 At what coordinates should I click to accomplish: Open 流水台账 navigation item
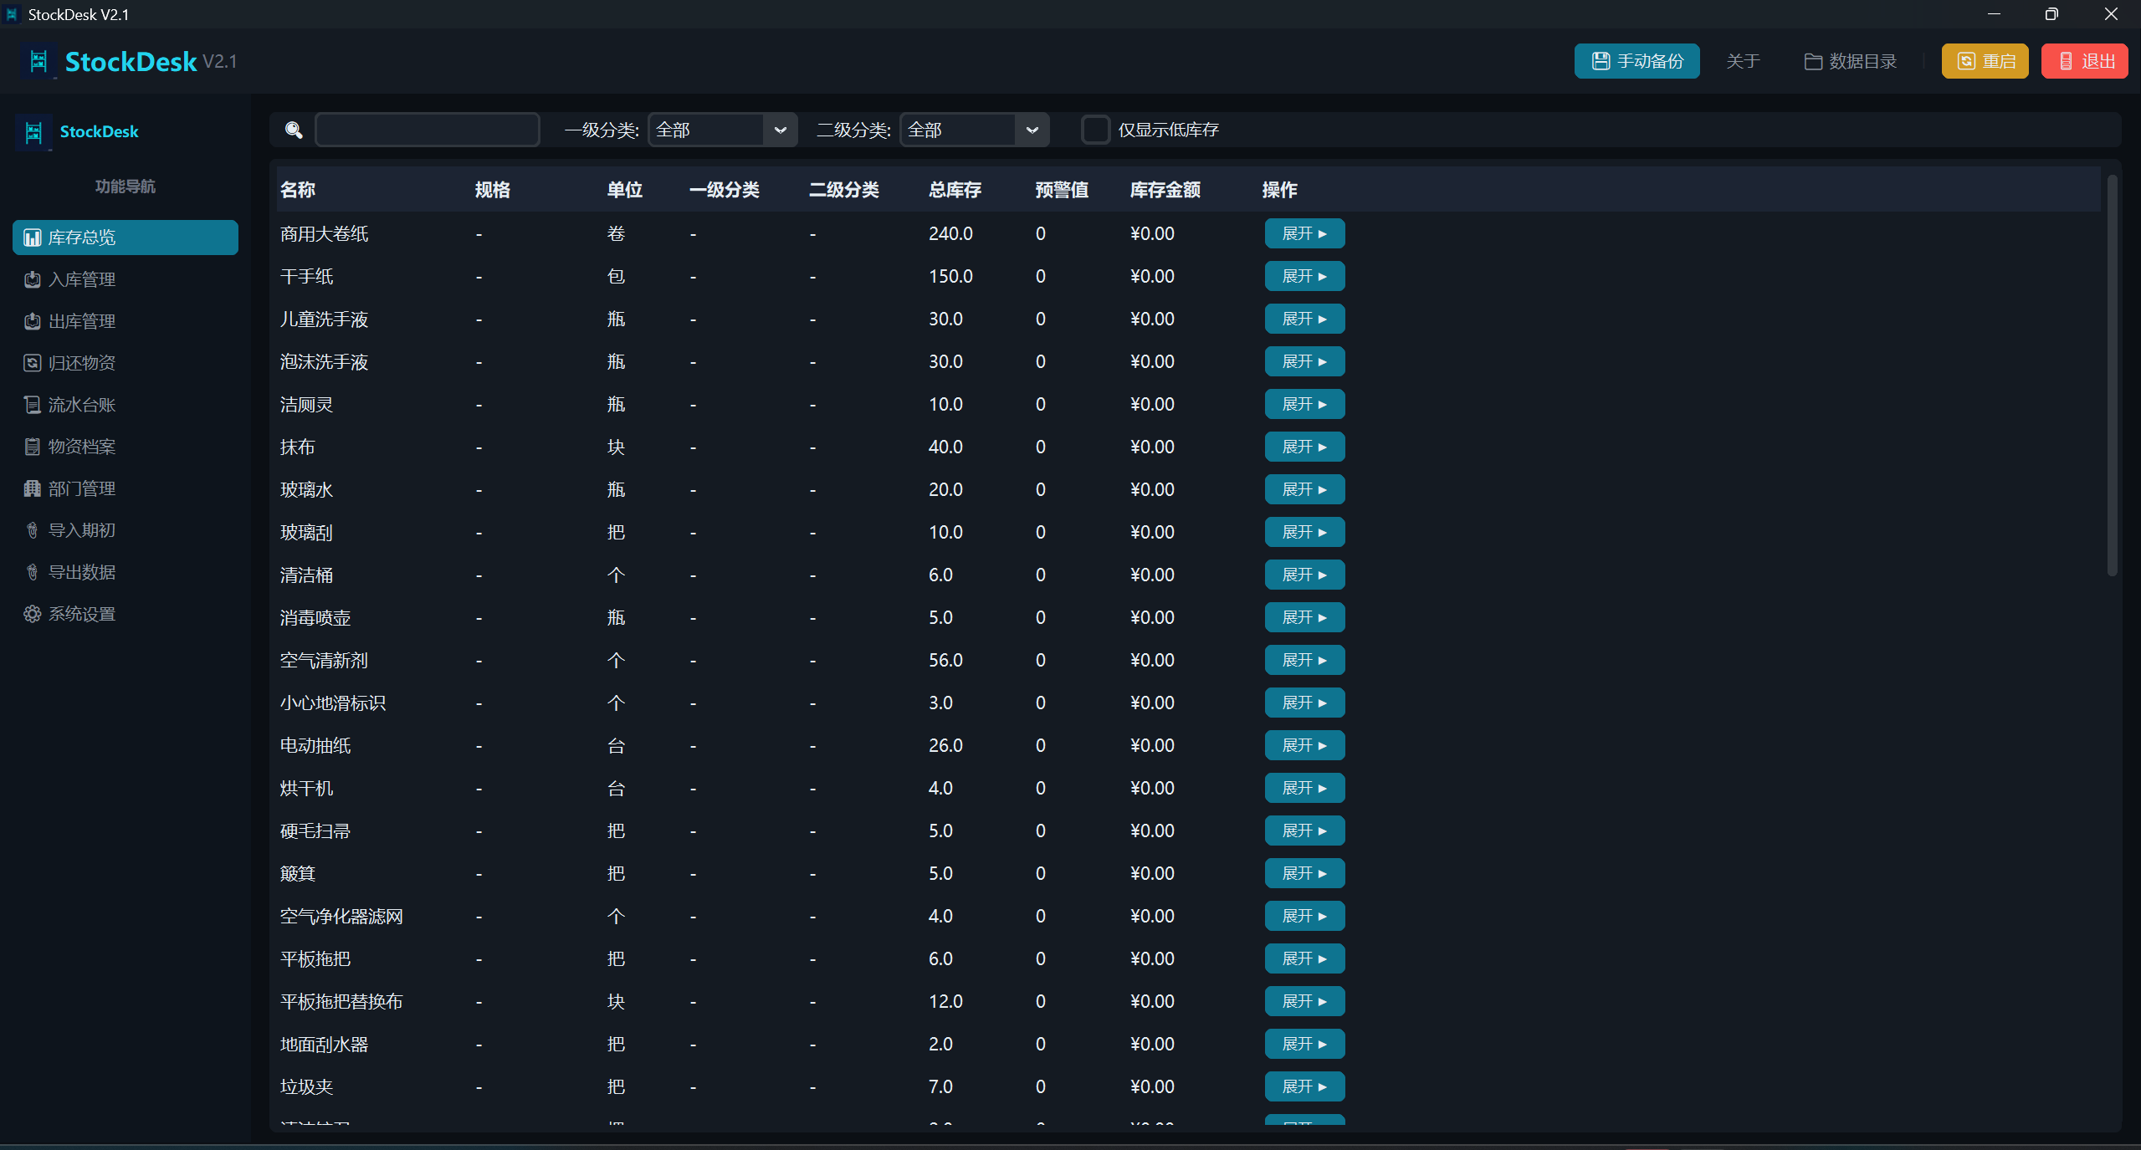click(x=125, y=405)
